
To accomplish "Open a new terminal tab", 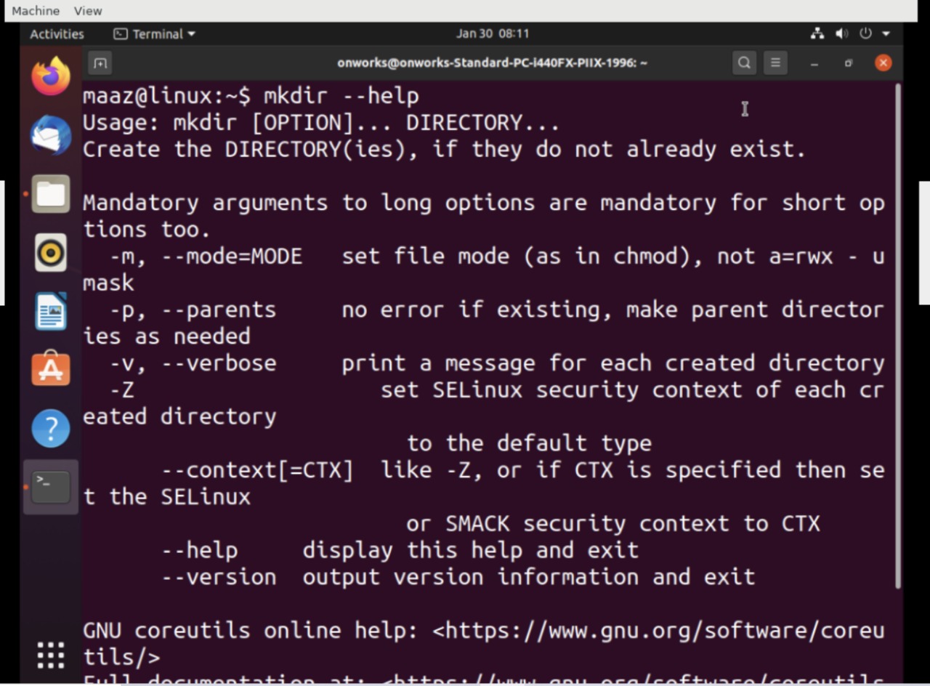I will (100, 63).
